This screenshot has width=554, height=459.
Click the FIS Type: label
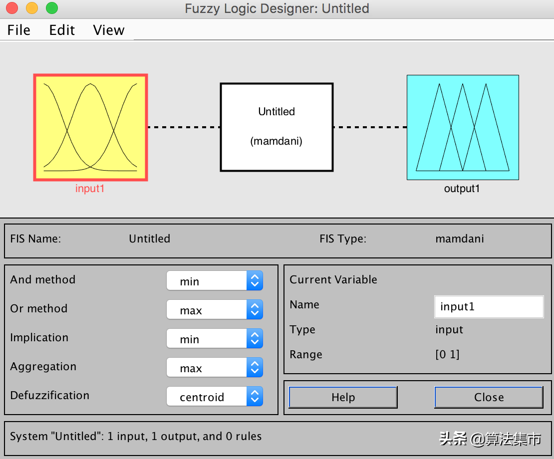[343, 239]
